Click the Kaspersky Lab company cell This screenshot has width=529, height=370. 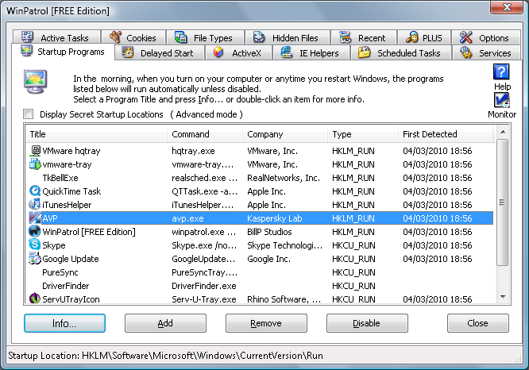pos(275,218)
